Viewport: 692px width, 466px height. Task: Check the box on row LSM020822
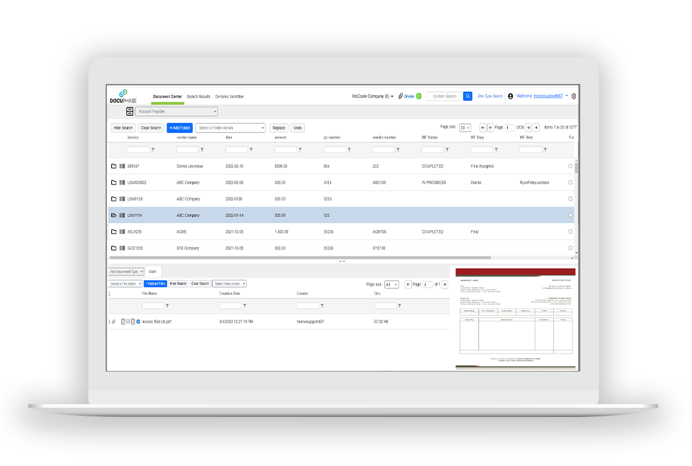570,183
